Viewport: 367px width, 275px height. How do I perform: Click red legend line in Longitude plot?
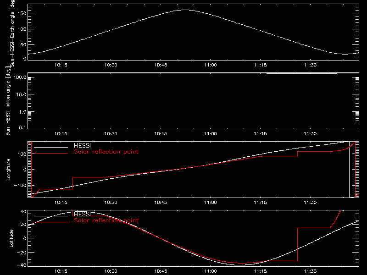tap(51, 154)
